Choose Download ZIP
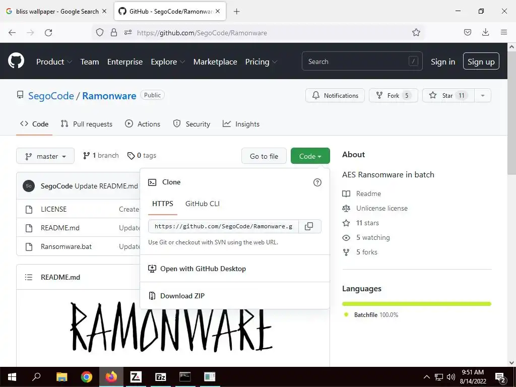This screenshot has height=387, width=516. (x=182, y=296)
